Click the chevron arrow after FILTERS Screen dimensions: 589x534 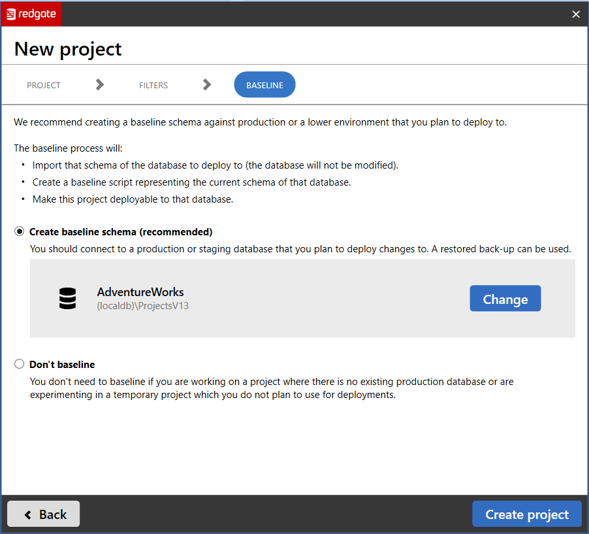207,84
